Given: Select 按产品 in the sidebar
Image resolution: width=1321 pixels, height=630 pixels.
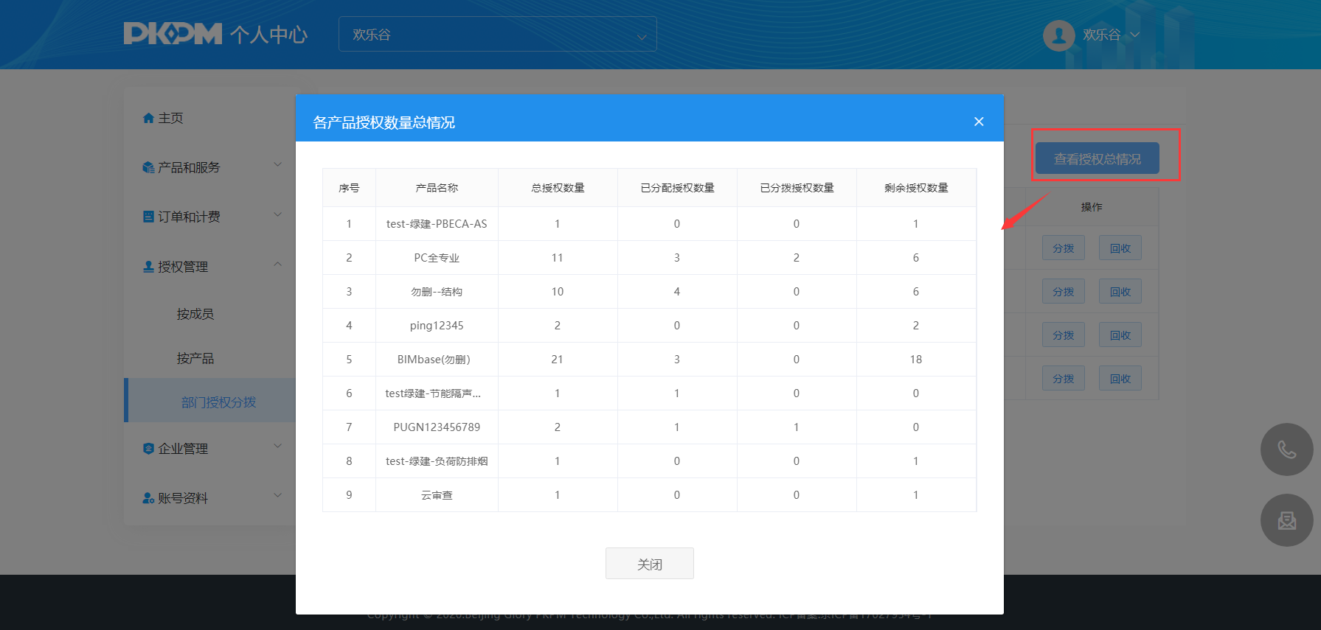Looking at the screenshot, I should click(x=195, y=358).
